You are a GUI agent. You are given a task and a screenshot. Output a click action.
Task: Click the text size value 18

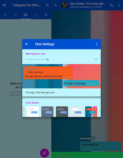(x=96, y=59)
